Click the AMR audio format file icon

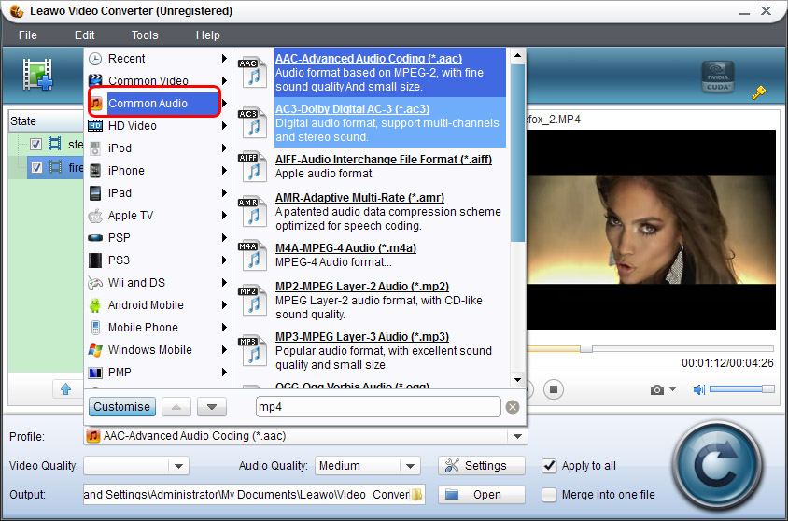[x=252, y=211]
